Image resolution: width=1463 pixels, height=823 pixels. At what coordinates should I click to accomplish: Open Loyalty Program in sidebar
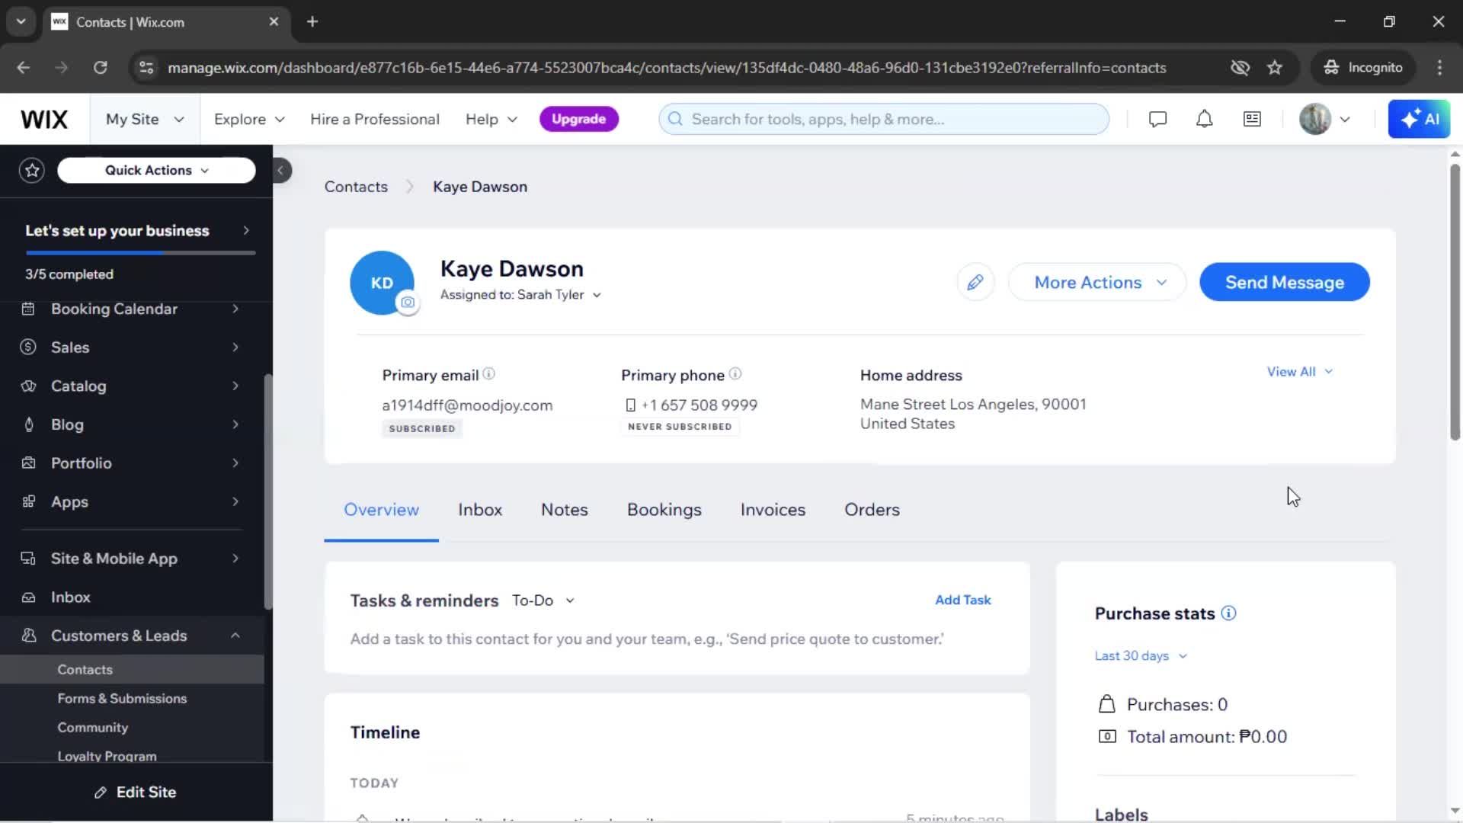pyautogui.click(x=107, y=756)
